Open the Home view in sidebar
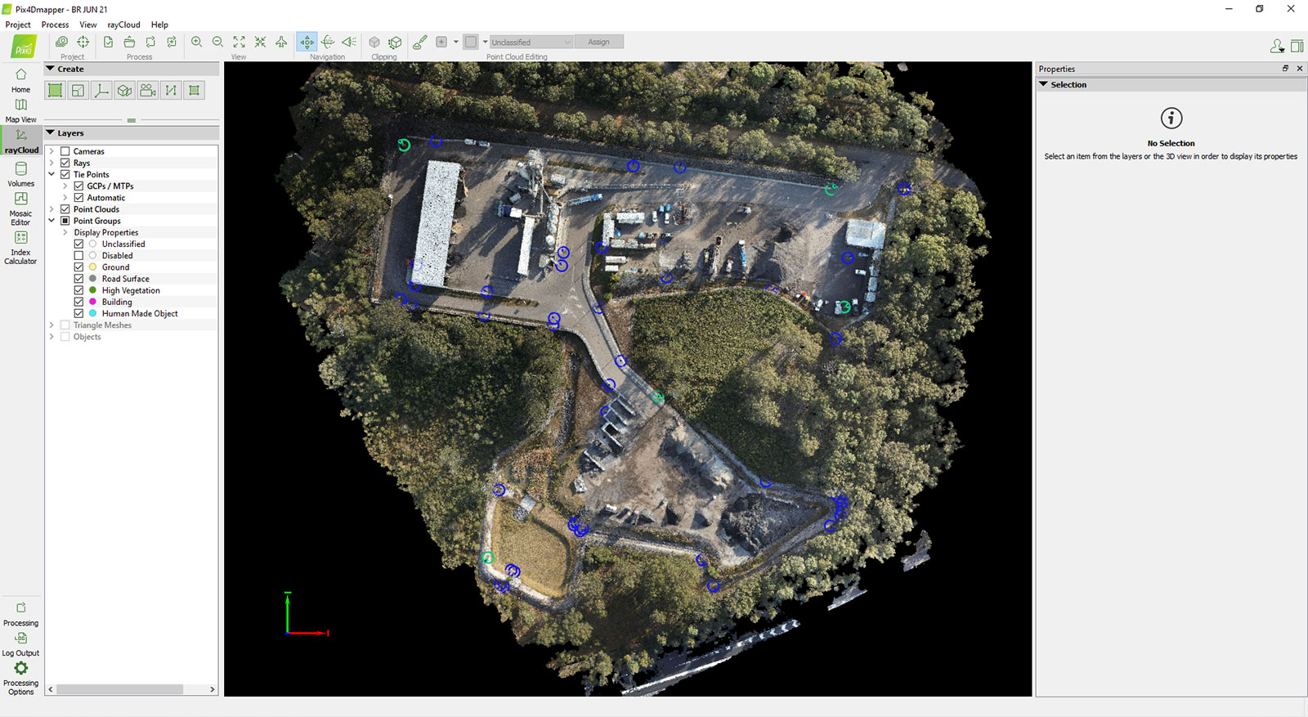The height and width of the screenshot is (717, 1308). (20, 80)
